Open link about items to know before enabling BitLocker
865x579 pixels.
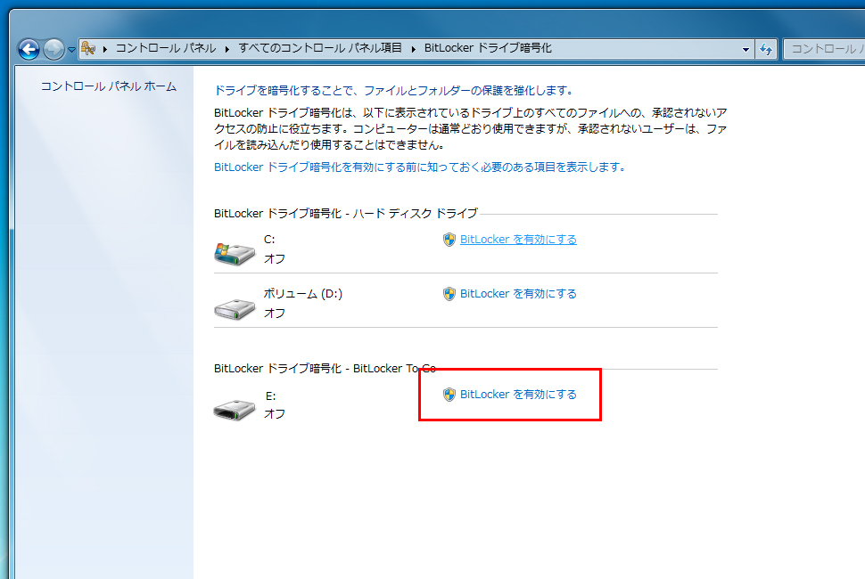point(419,167)
